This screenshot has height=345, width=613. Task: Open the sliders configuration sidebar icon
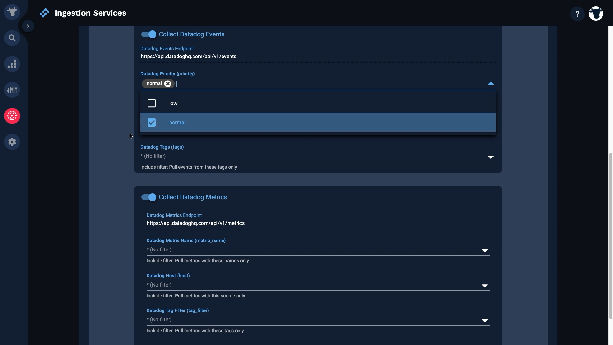12,90
